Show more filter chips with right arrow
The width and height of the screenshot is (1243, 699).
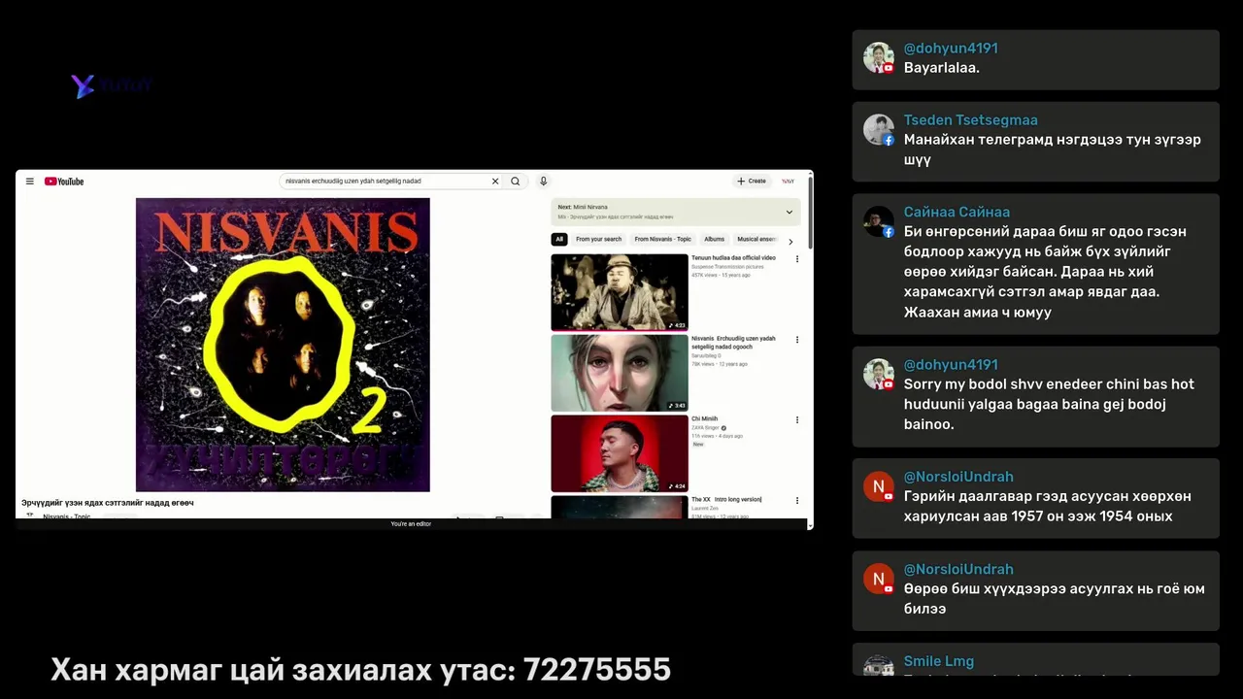[790, 241]
